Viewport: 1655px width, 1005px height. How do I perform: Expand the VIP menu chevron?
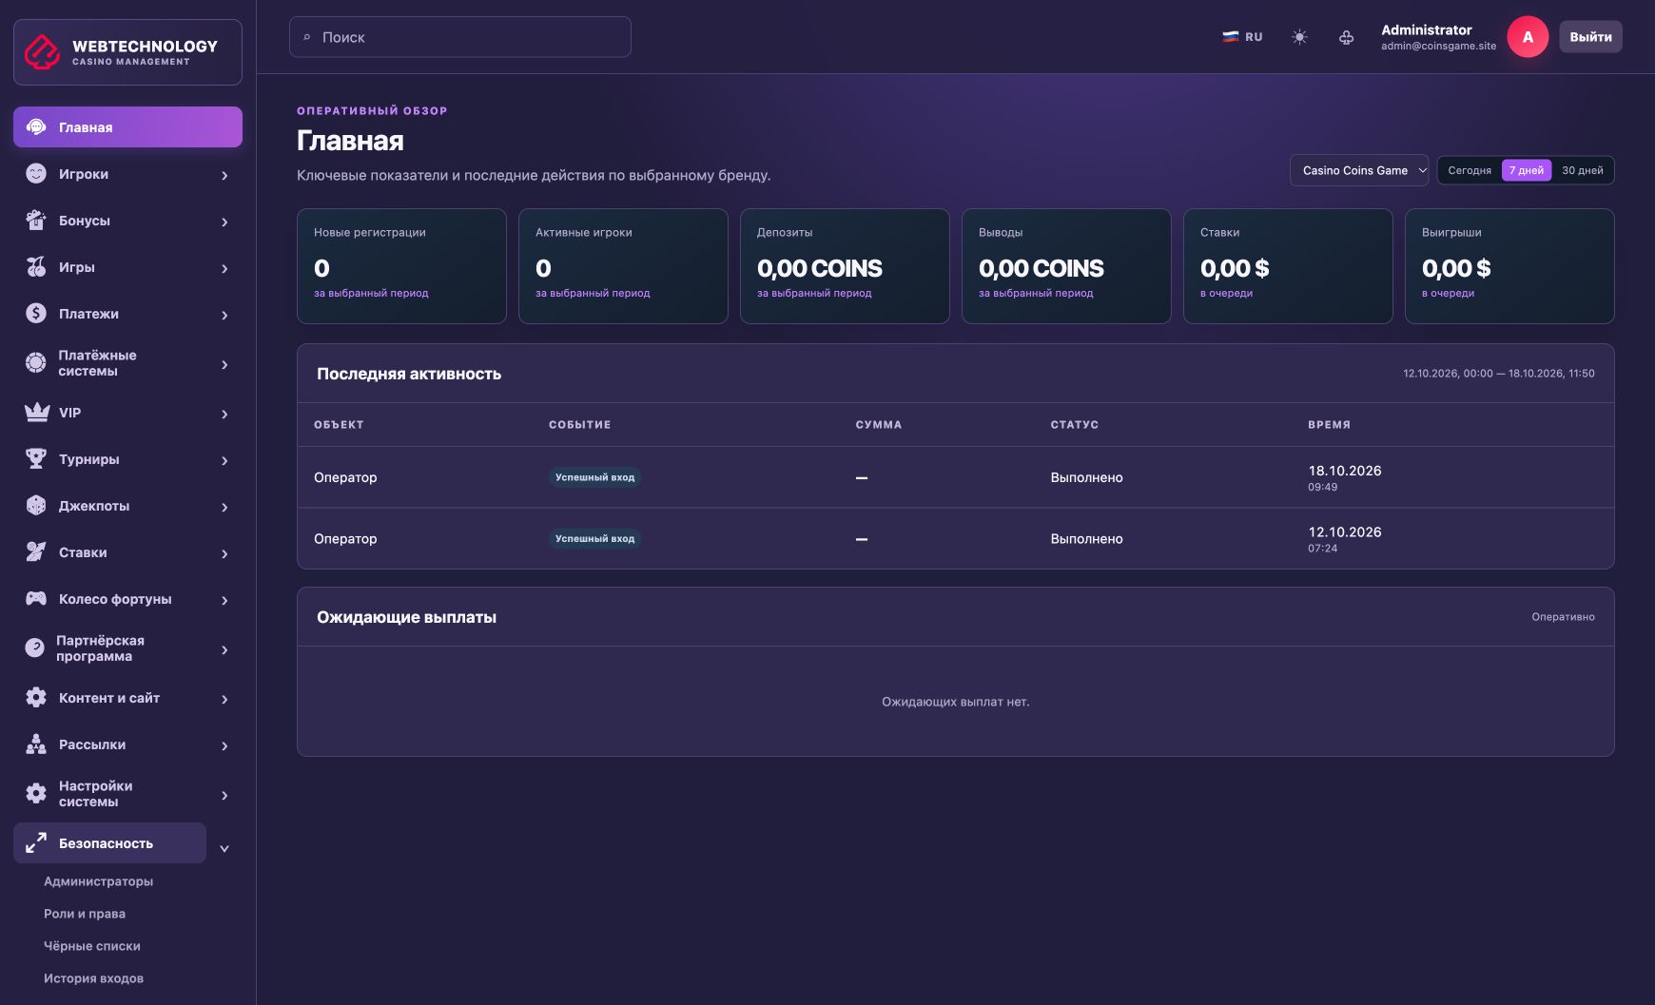[x=224, y=414]
